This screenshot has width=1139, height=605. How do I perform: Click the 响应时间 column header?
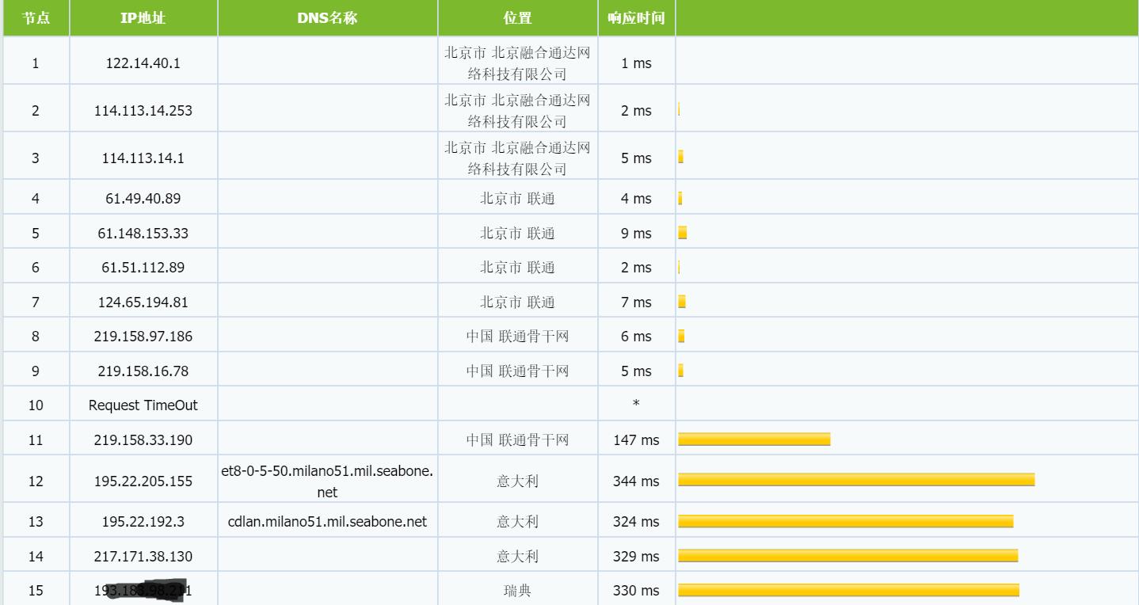pos(636,18)
